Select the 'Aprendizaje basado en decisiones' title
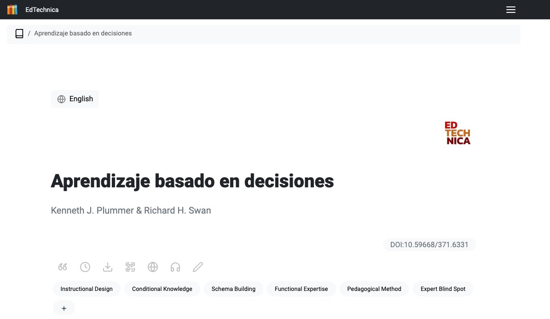The height and width of the screenshot is (319, 550). pyautogui.click(x=192, y=181)
